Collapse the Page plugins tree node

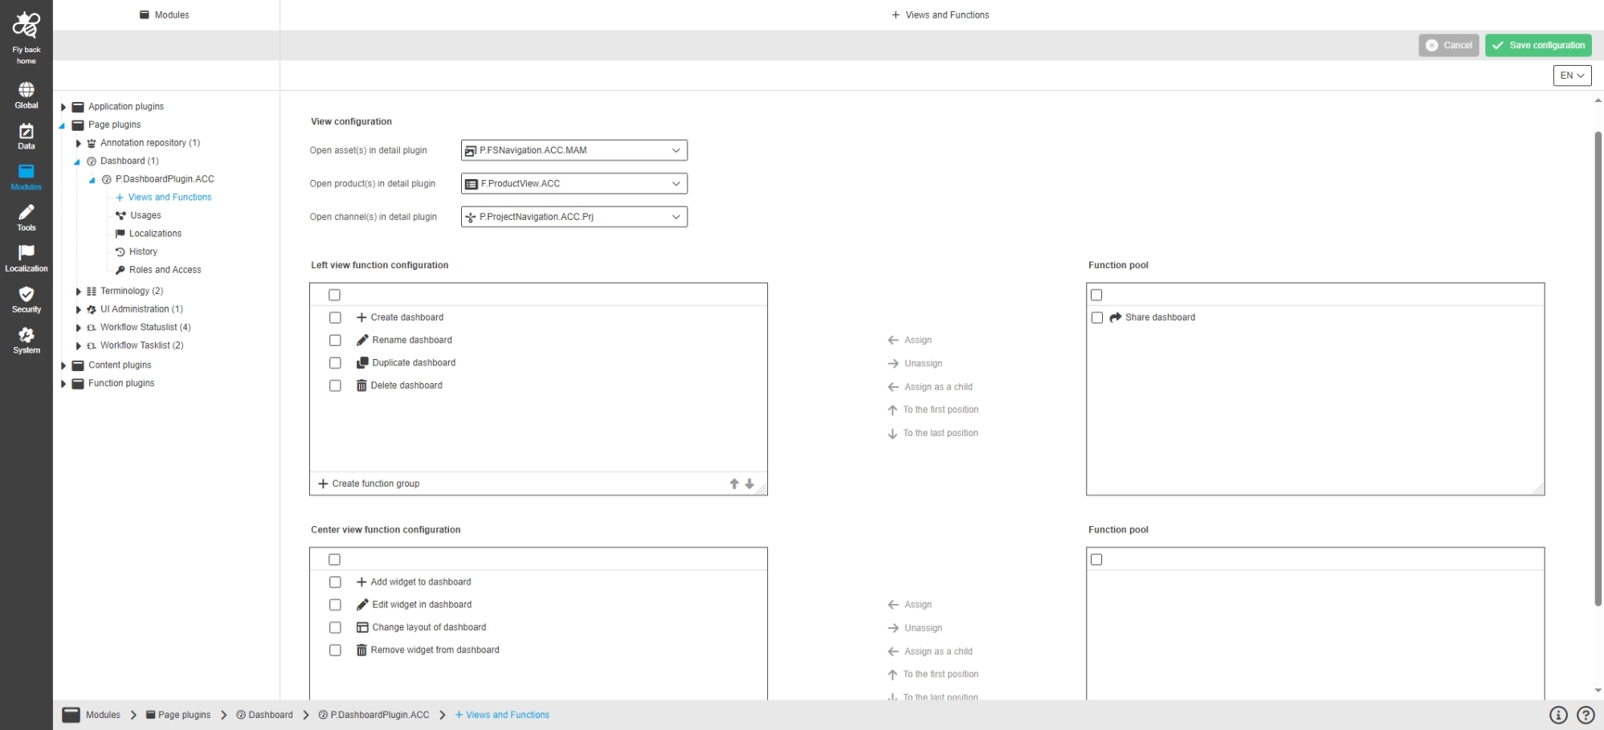tap(63, 125)
